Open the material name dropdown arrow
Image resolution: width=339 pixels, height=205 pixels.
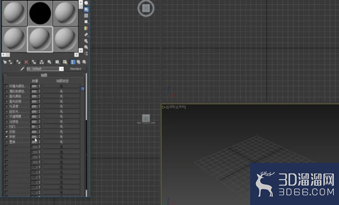[61, 69]
